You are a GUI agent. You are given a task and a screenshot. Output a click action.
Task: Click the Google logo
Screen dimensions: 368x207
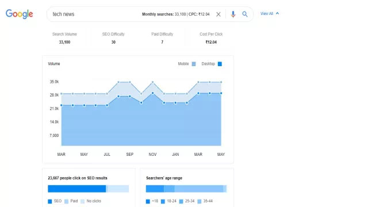click(x=19, y=14)
